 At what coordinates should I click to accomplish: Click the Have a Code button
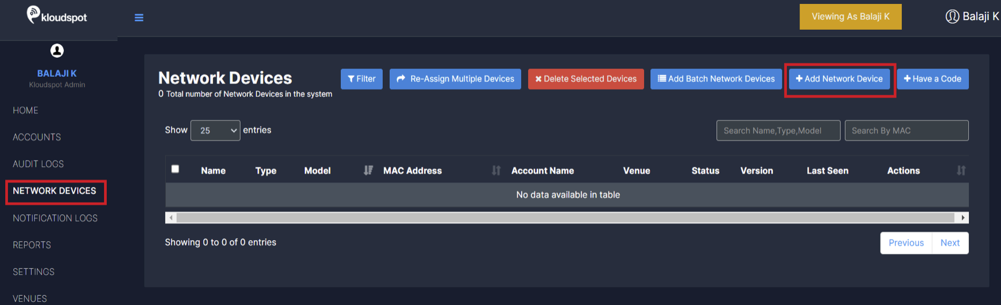(x=933, y=79)
